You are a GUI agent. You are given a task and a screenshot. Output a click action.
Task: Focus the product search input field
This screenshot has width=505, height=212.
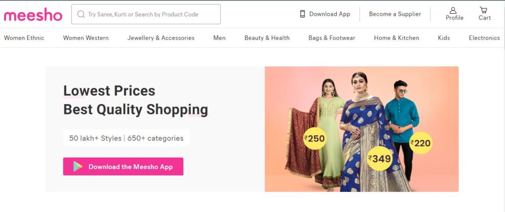(150, 14)
